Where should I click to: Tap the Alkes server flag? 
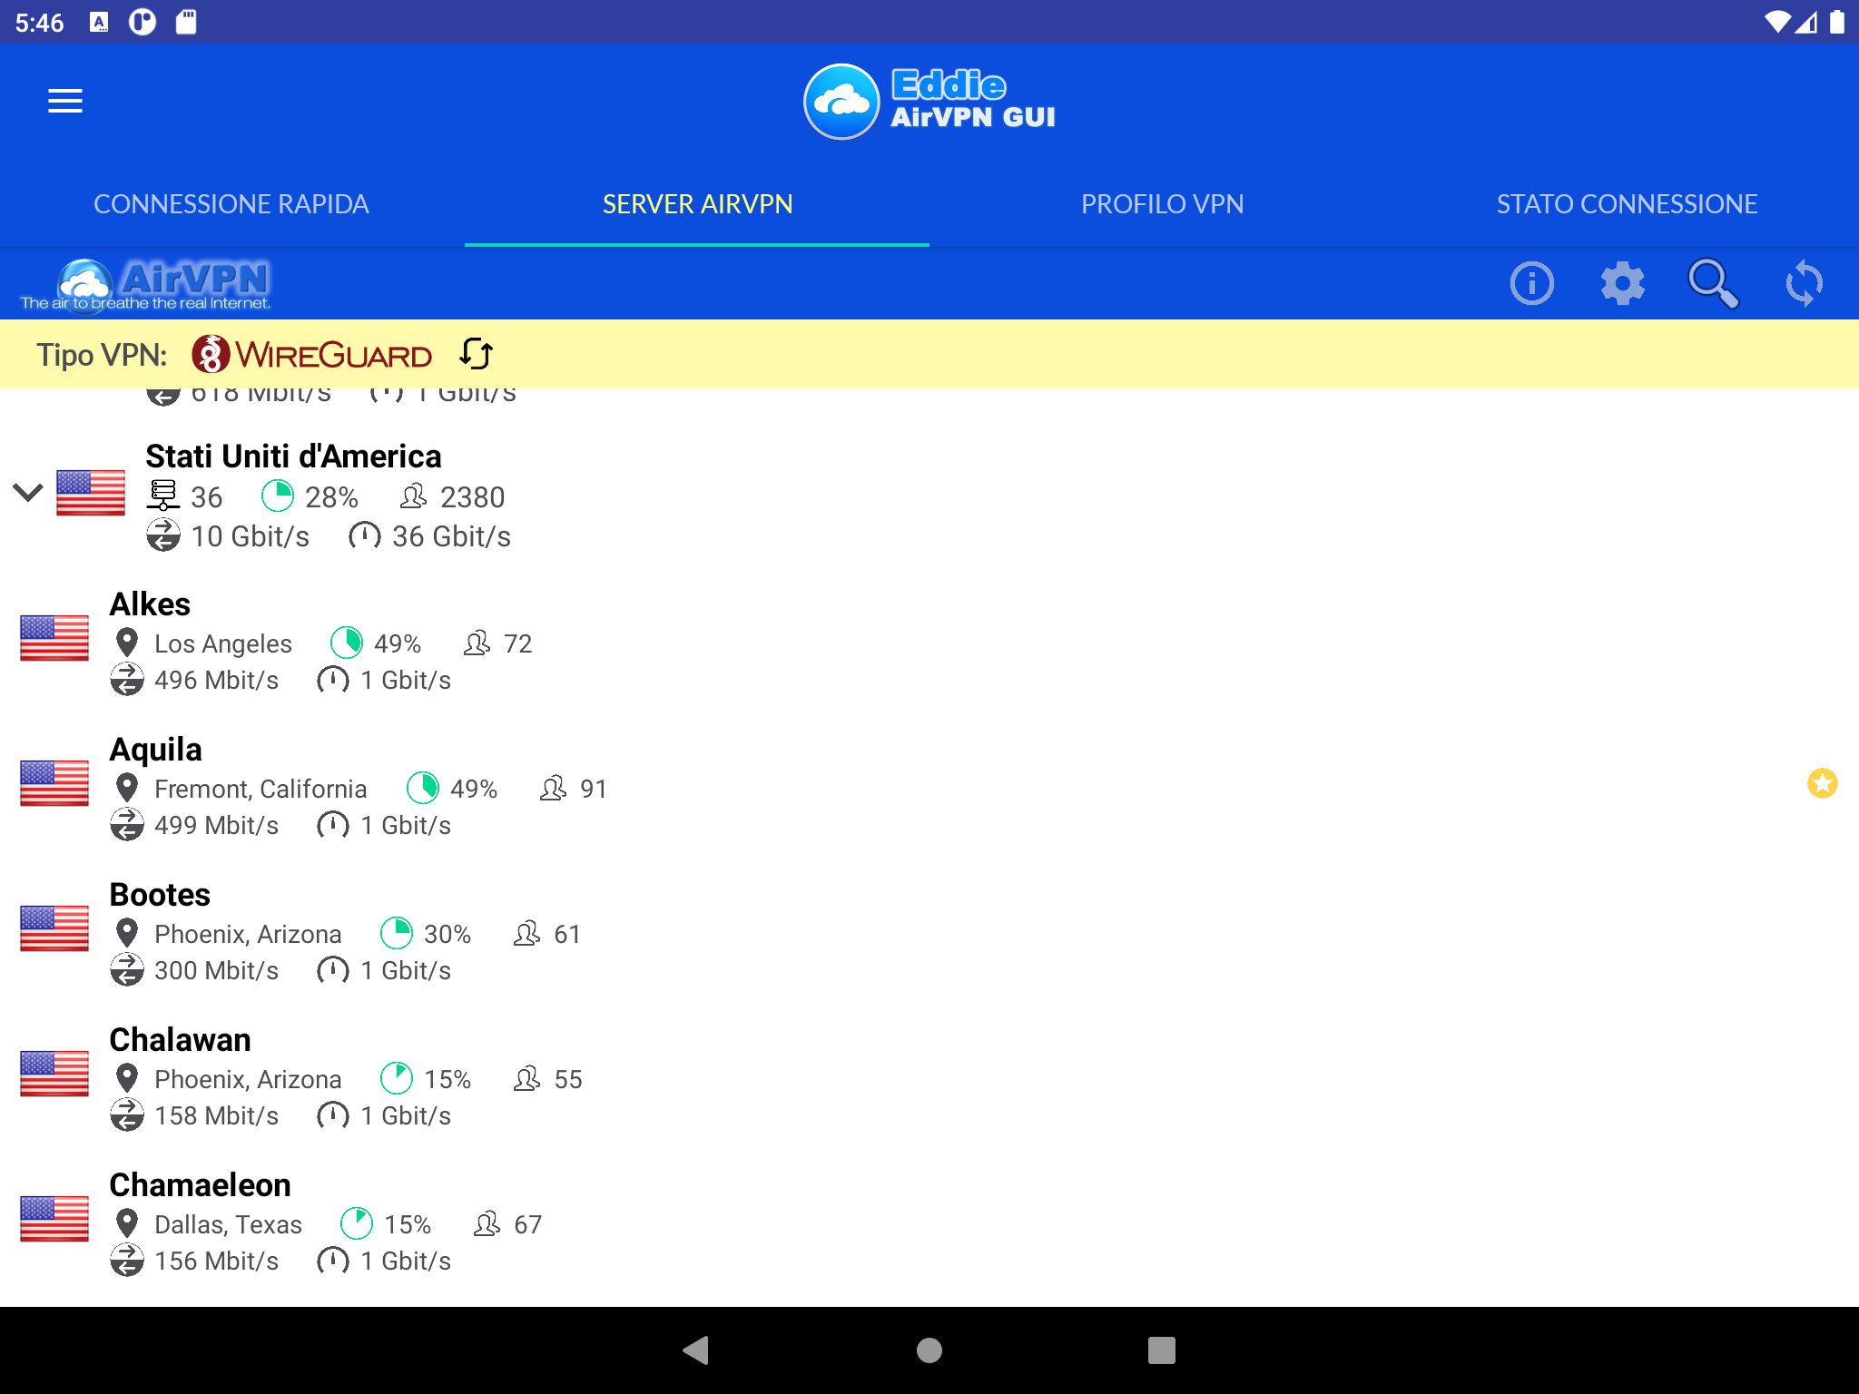54,638
